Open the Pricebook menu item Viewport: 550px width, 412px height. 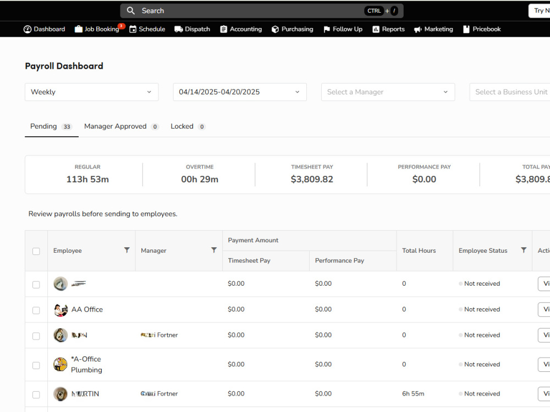[x=482, y=29]
